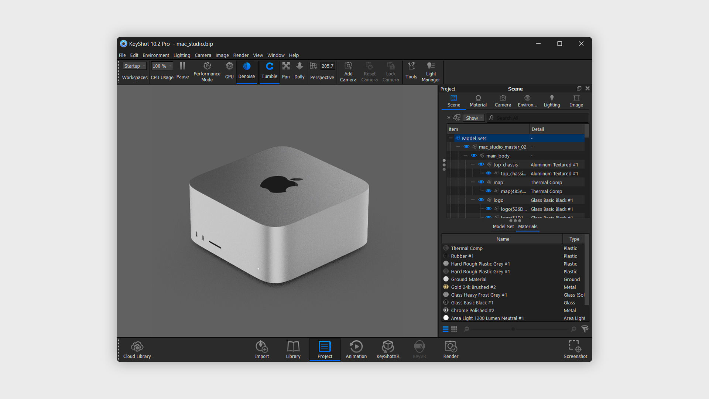Enable GPU rendering mode
Image resolution: width=709 pixels, height=399 pixels.
point(229,71)
